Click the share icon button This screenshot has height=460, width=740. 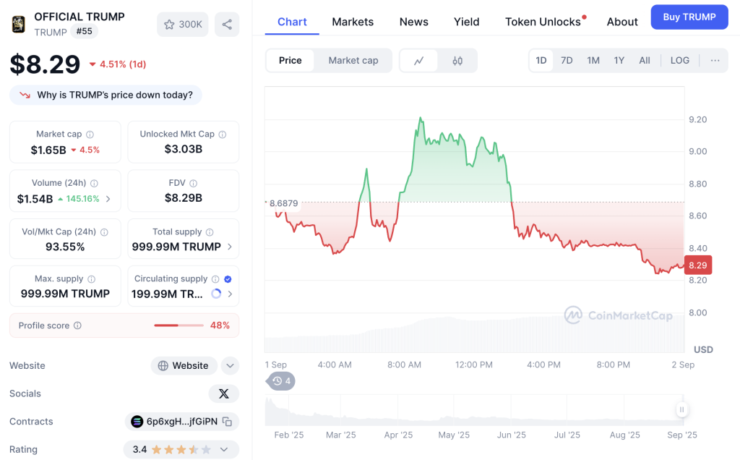tap(227, 25)
